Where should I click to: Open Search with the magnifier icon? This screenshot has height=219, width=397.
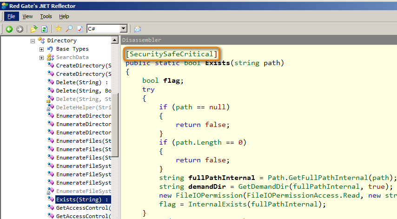coord(69,29)
